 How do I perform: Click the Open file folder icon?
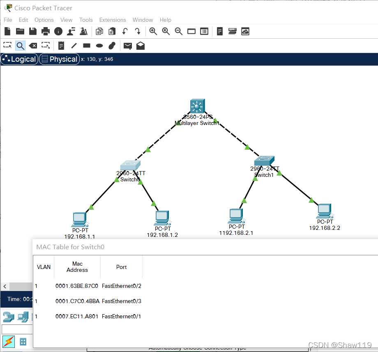[x=20, y=31]
